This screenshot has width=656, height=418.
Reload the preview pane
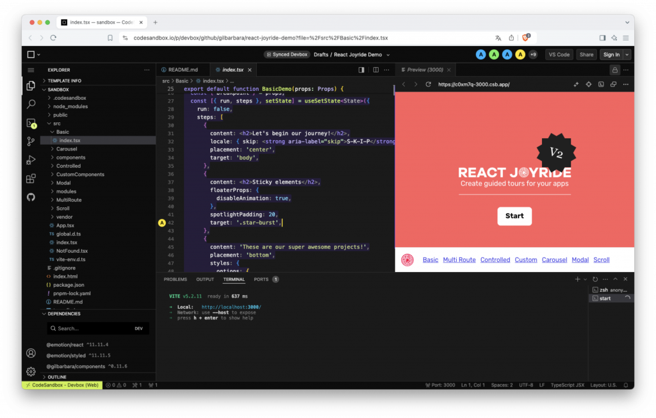click(429, 84)
